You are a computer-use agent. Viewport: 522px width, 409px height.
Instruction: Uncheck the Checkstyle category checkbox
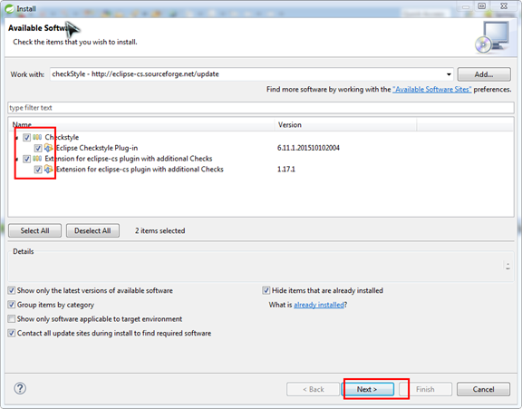(26, 137)
